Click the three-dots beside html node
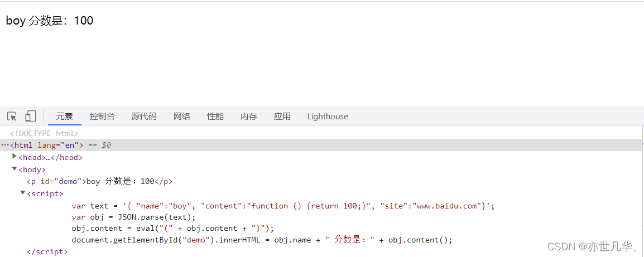The width and height of the screenshot is (644, 257). coord(5,145)
